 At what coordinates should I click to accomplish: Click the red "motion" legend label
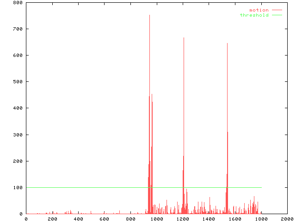click(259, 10)
